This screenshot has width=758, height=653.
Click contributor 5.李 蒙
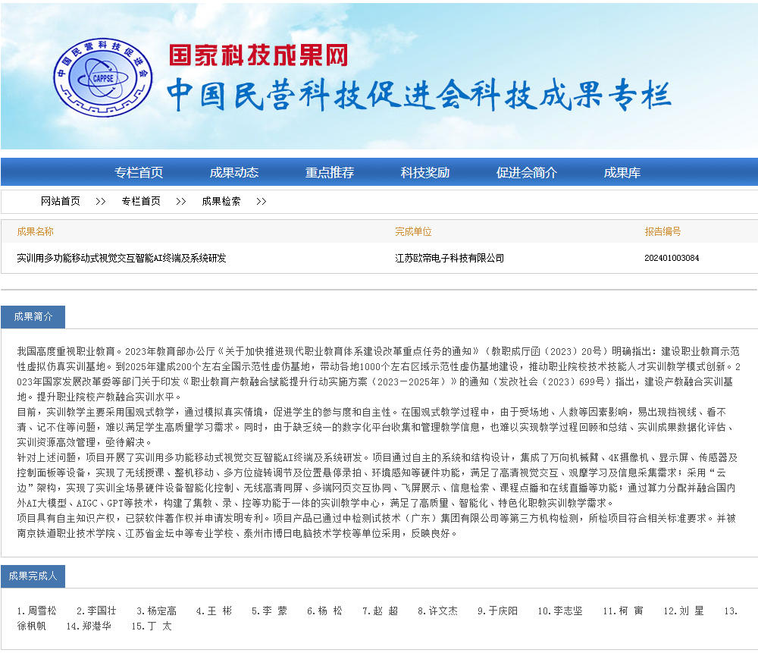269,611
